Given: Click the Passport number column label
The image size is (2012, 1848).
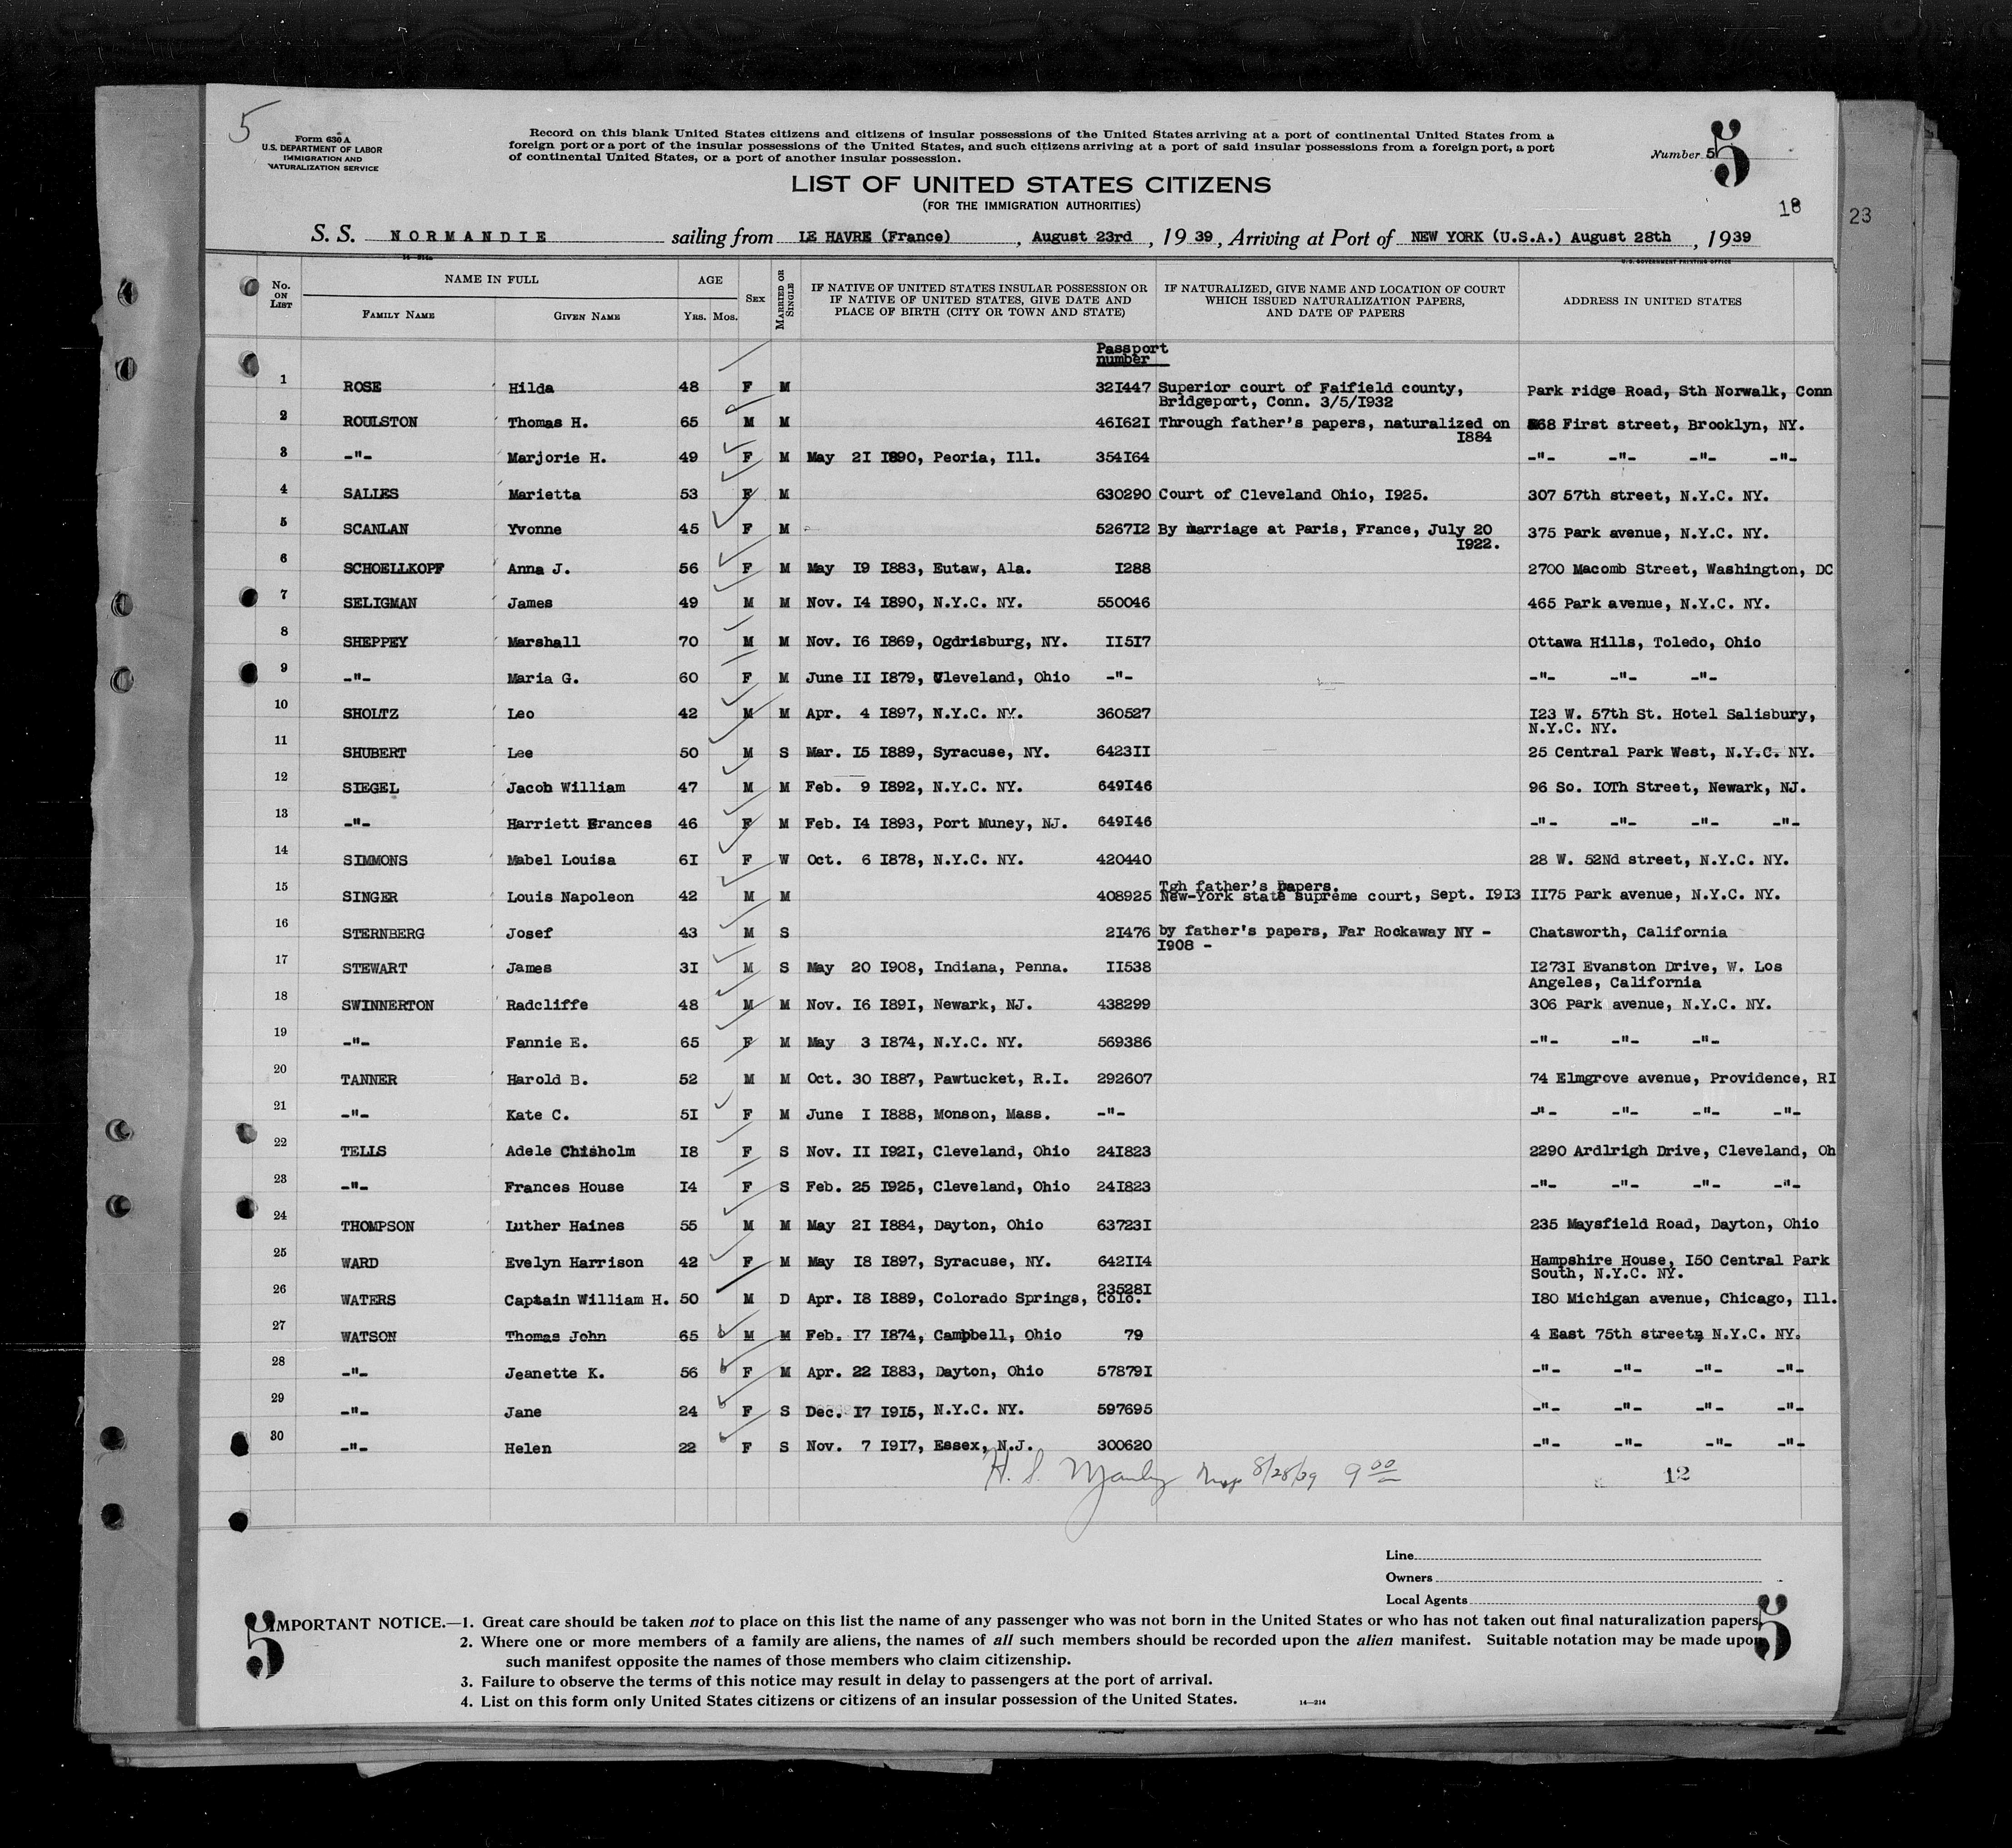Looking at the screenshot, I should [1131, 354].
